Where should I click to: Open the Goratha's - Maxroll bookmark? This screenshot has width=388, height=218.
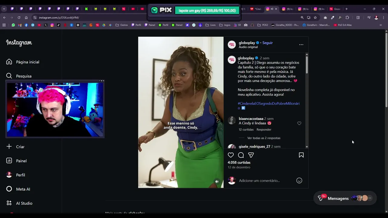point(316,25)
